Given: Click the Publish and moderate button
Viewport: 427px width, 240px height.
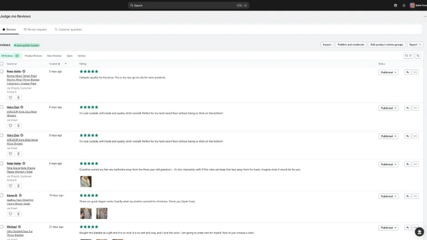Looking at the screenshot, I should click(x=351, y=44).
